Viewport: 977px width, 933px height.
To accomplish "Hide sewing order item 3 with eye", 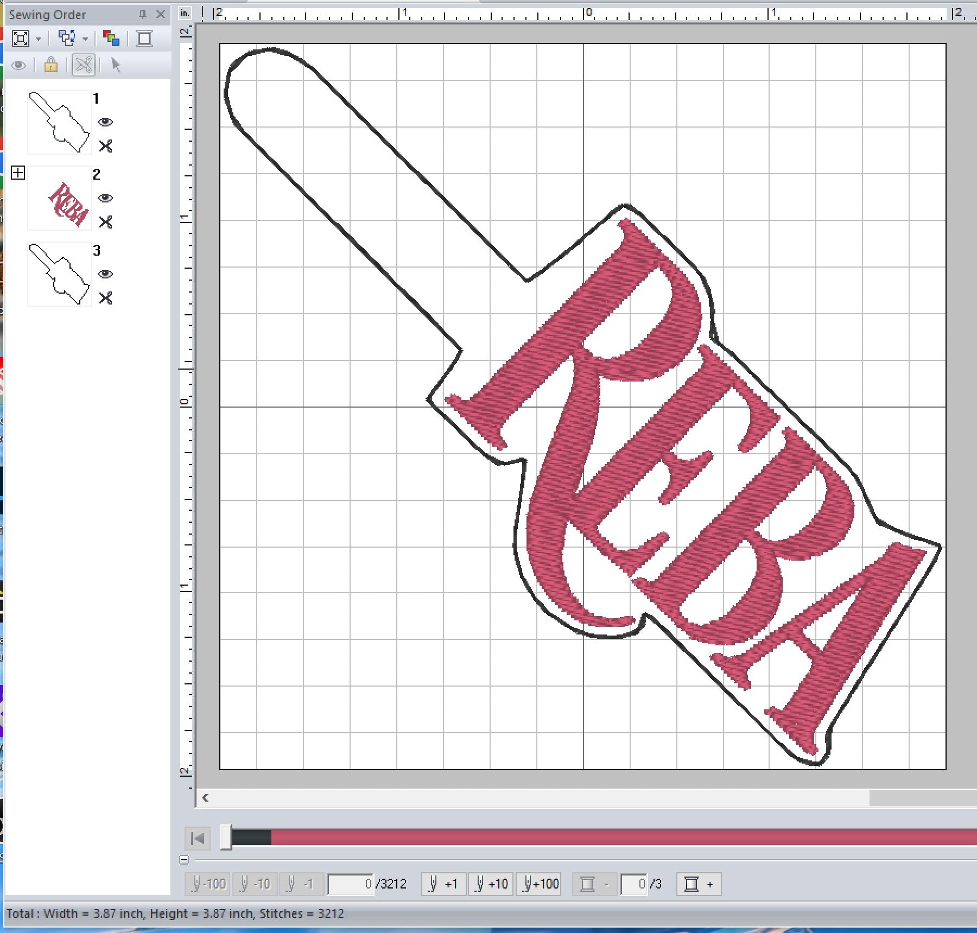I will 105,274.
